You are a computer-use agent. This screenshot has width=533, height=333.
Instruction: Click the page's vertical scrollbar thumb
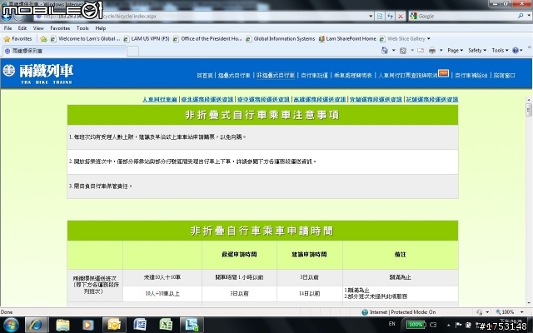click(528, 110)
